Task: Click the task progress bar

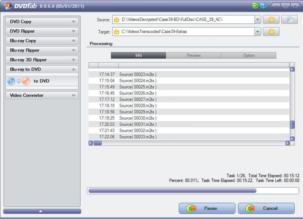Action: click(193, 191)
